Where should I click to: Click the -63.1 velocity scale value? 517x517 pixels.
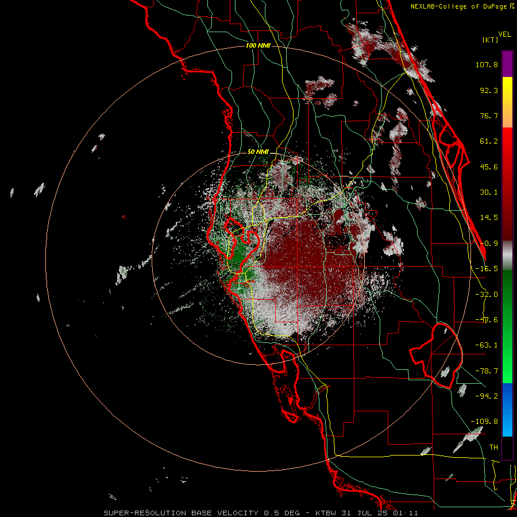(487, 345)
